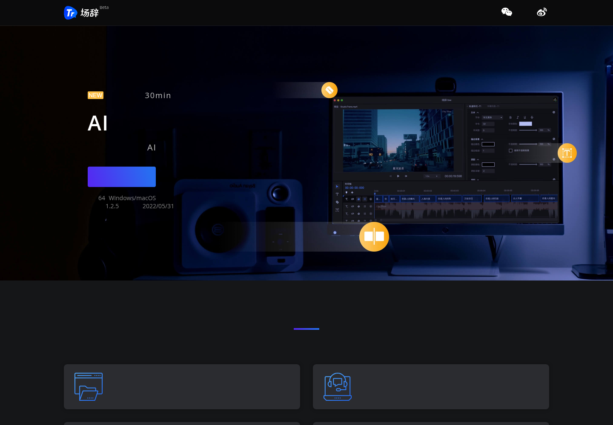Click the "30min" text
The width and height of the screenshot is (613, 425).
tap(158, 96)
